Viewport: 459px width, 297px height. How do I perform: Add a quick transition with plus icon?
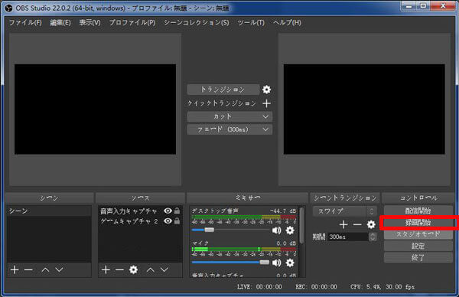click(266, 103)
